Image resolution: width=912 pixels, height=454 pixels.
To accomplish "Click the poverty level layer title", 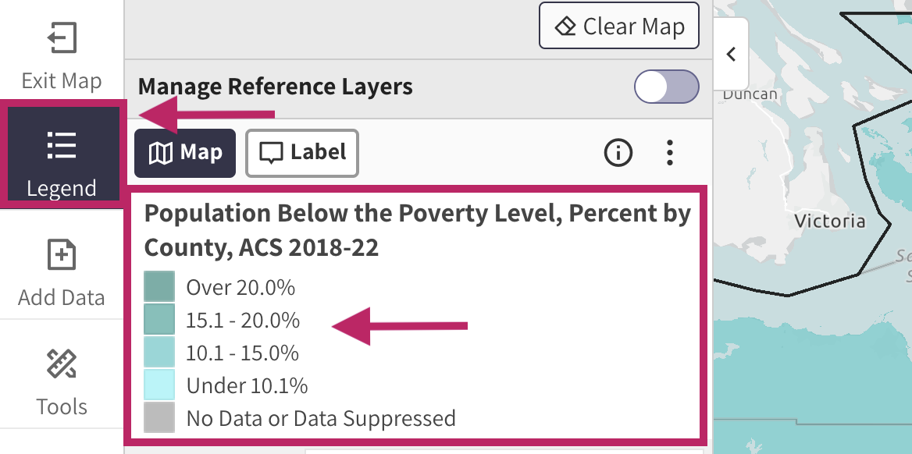I will [x=417, y=231].
